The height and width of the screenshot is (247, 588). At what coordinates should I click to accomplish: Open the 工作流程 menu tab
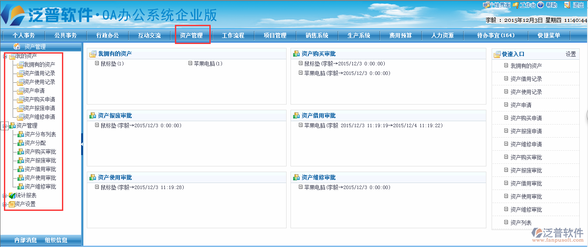point(233,36)
